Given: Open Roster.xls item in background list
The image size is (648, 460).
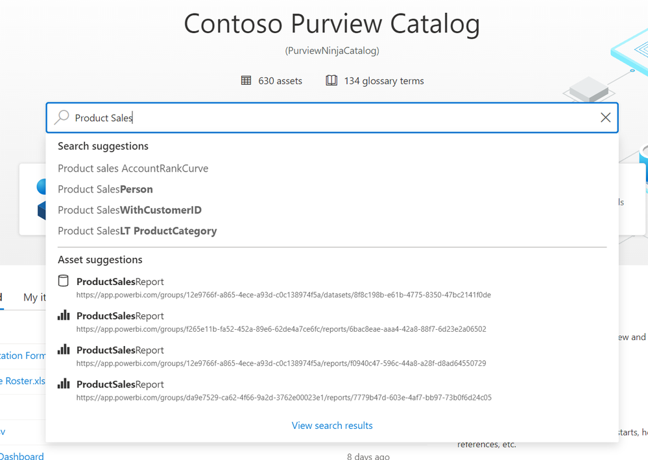Looking at the screenshot, I should (x=23, y=381).
